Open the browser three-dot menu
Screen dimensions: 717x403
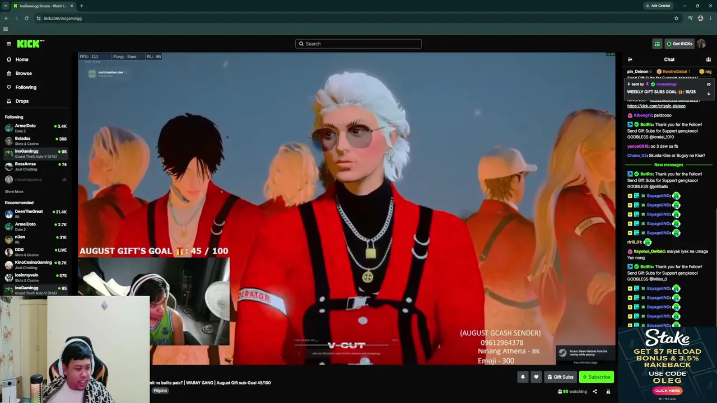(710, 18)
